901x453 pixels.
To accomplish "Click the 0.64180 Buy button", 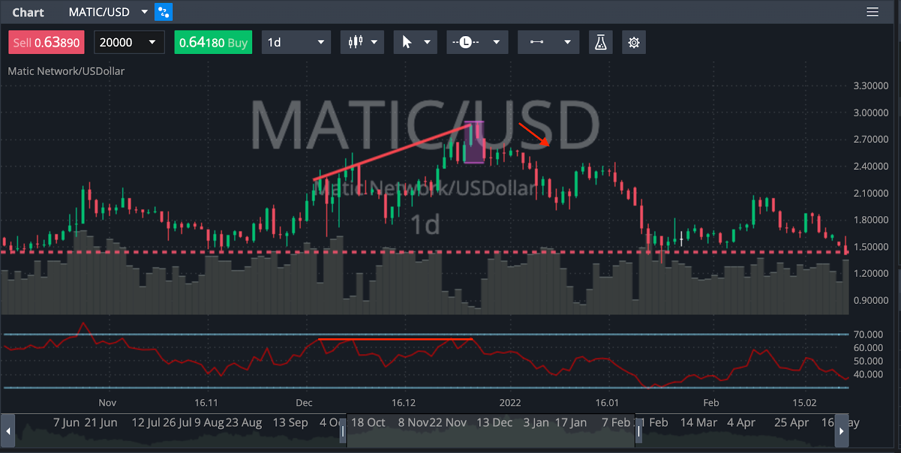I will (213, 42).
